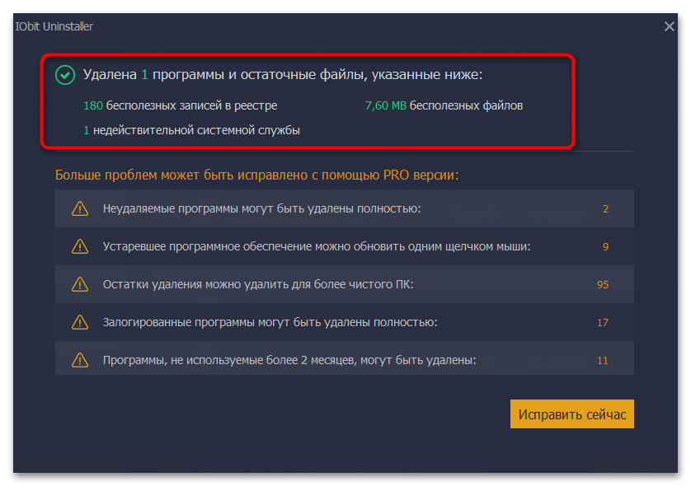
Task: Click the '2' unremovable programs count
Action: 605,208
